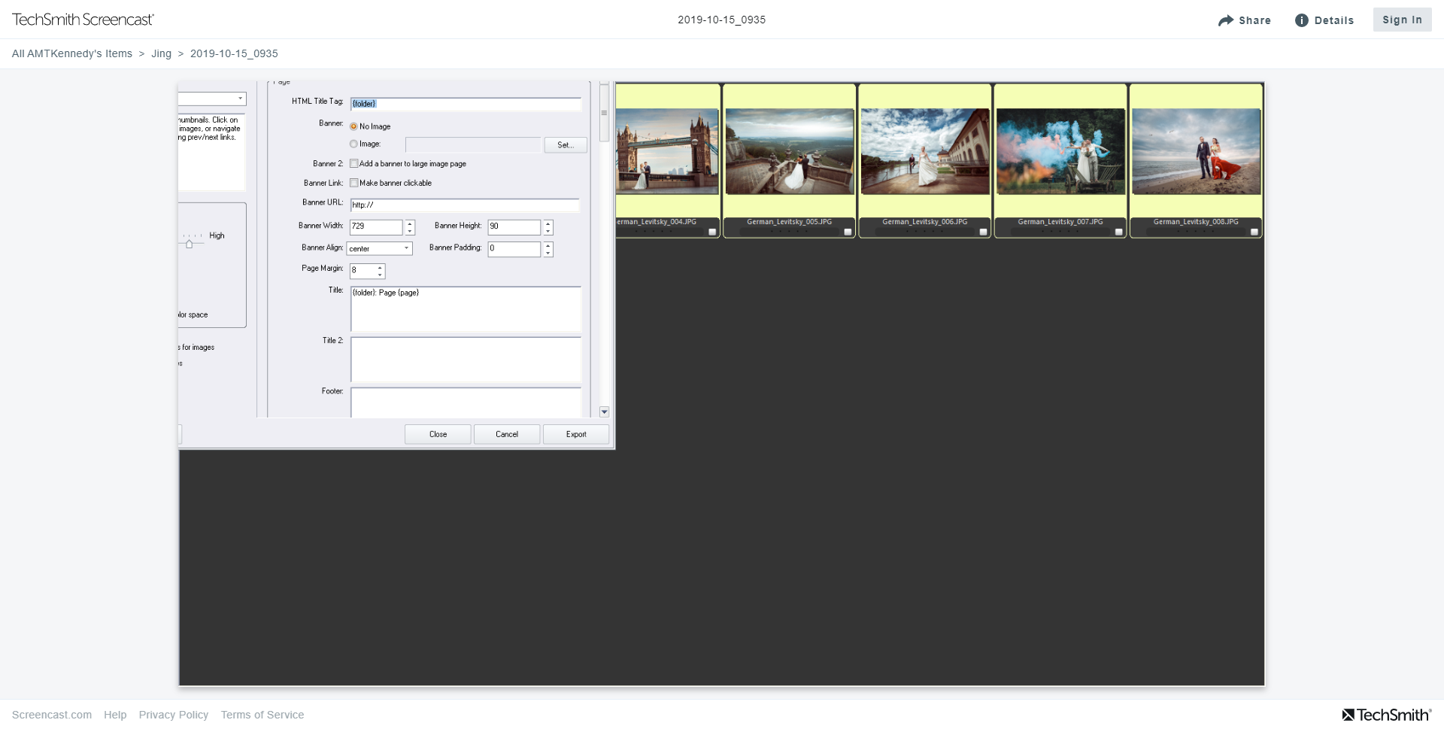The width and height of the screenshot is (1444, 729).
Task: Select the Tower Bridge wedding thumbnail
Action: pyautogui.click(x=667, y=151)
